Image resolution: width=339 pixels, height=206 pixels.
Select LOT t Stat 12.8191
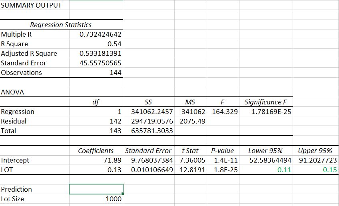(x=192, y=170)
